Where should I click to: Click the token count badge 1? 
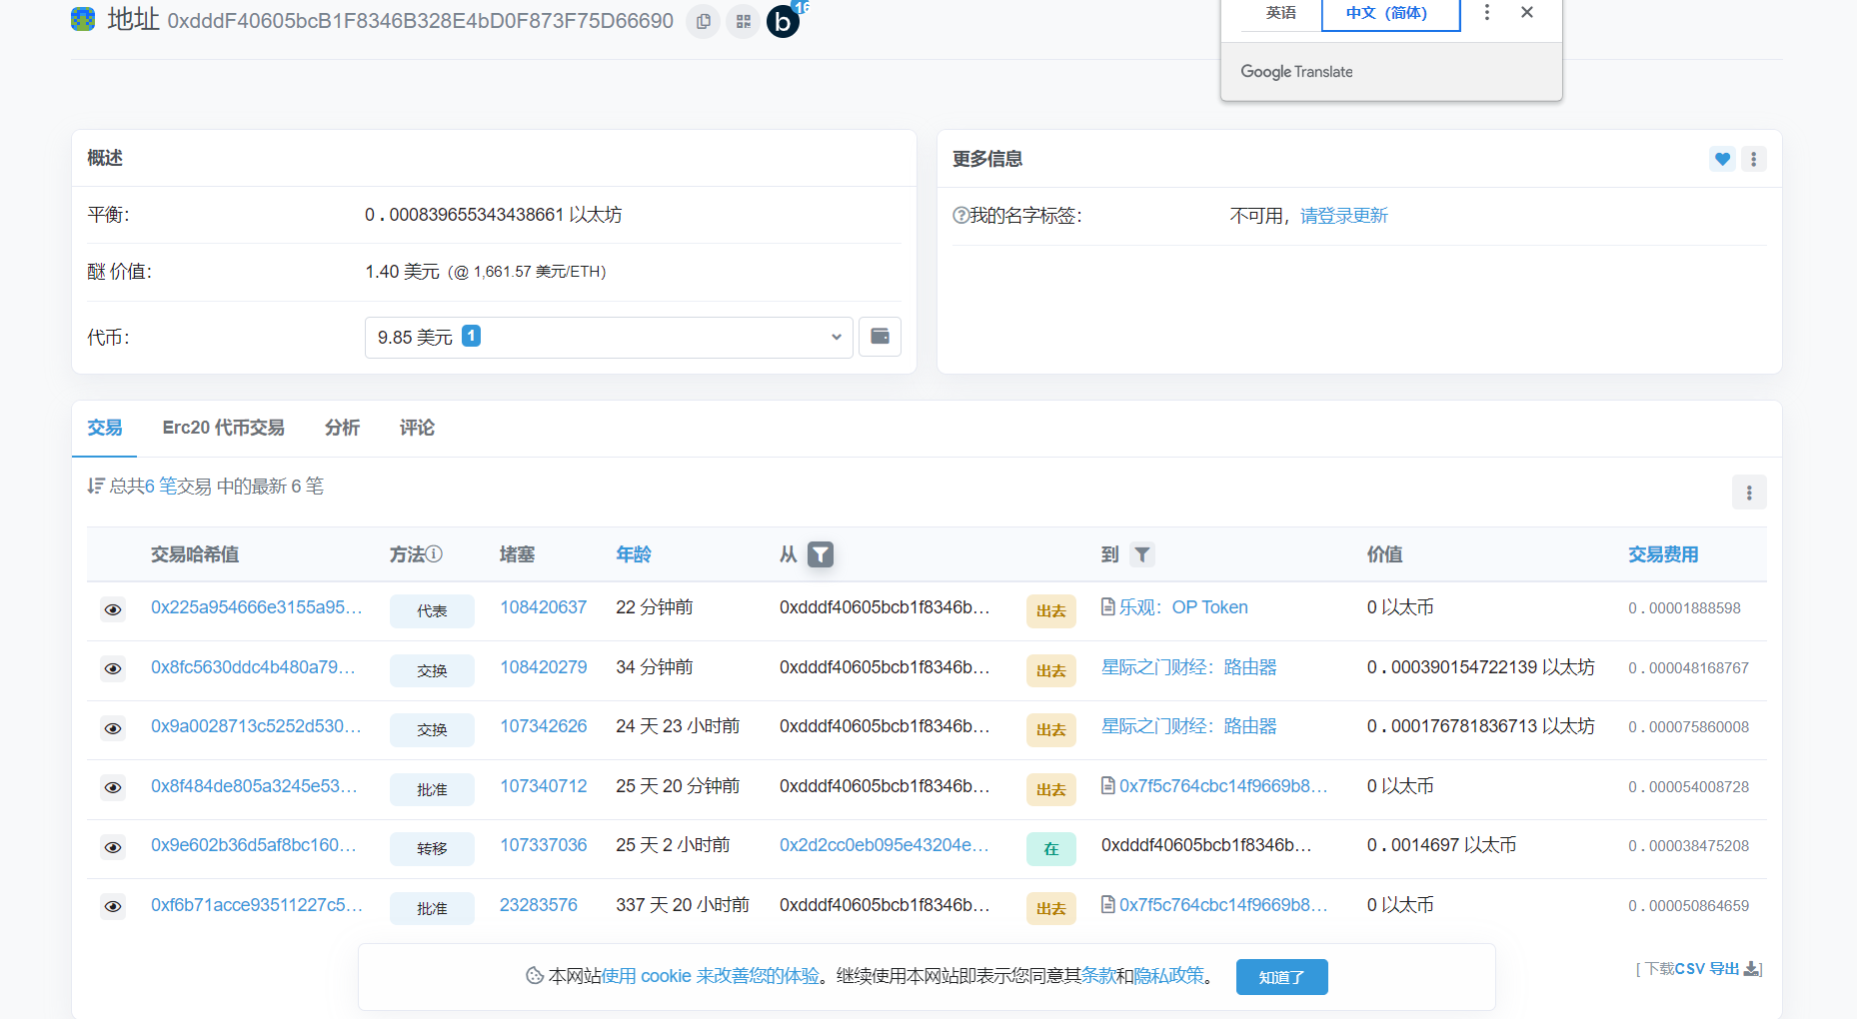coord(471,336)
